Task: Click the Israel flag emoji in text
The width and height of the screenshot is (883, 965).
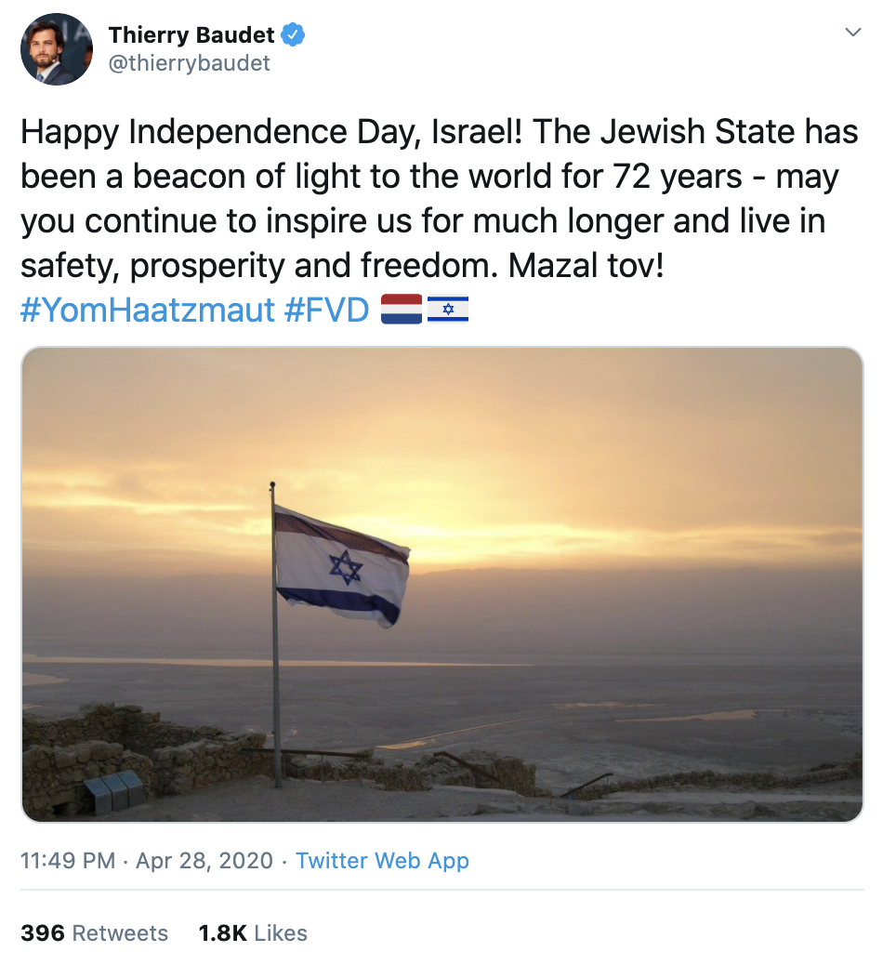Action: (448, 310)
